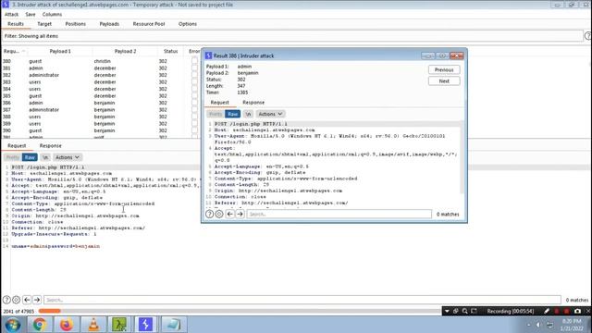Tick Error checkbox for request 389
This screenshot has height=333, width=592.
pos(194,123)
